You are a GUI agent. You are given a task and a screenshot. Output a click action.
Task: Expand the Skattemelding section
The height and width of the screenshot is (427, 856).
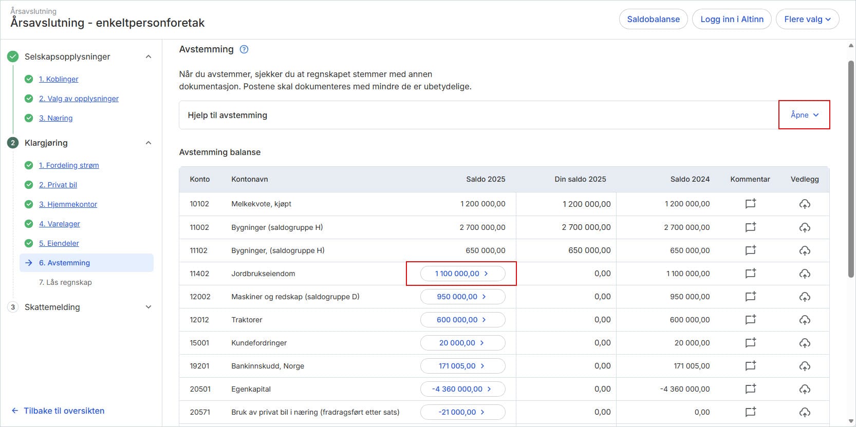tap(148, 307)
